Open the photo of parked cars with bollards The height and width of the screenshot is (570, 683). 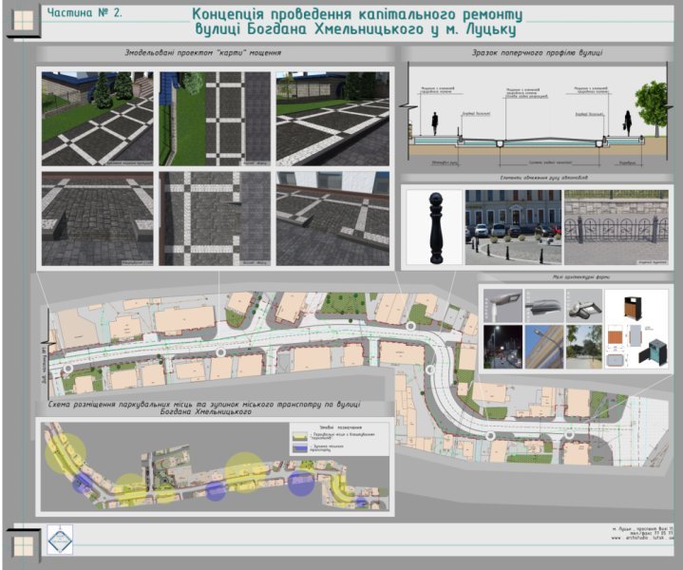point(512,227)
